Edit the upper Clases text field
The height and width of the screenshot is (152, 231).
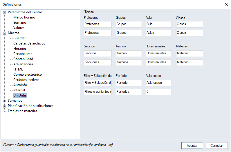[190, 24]
